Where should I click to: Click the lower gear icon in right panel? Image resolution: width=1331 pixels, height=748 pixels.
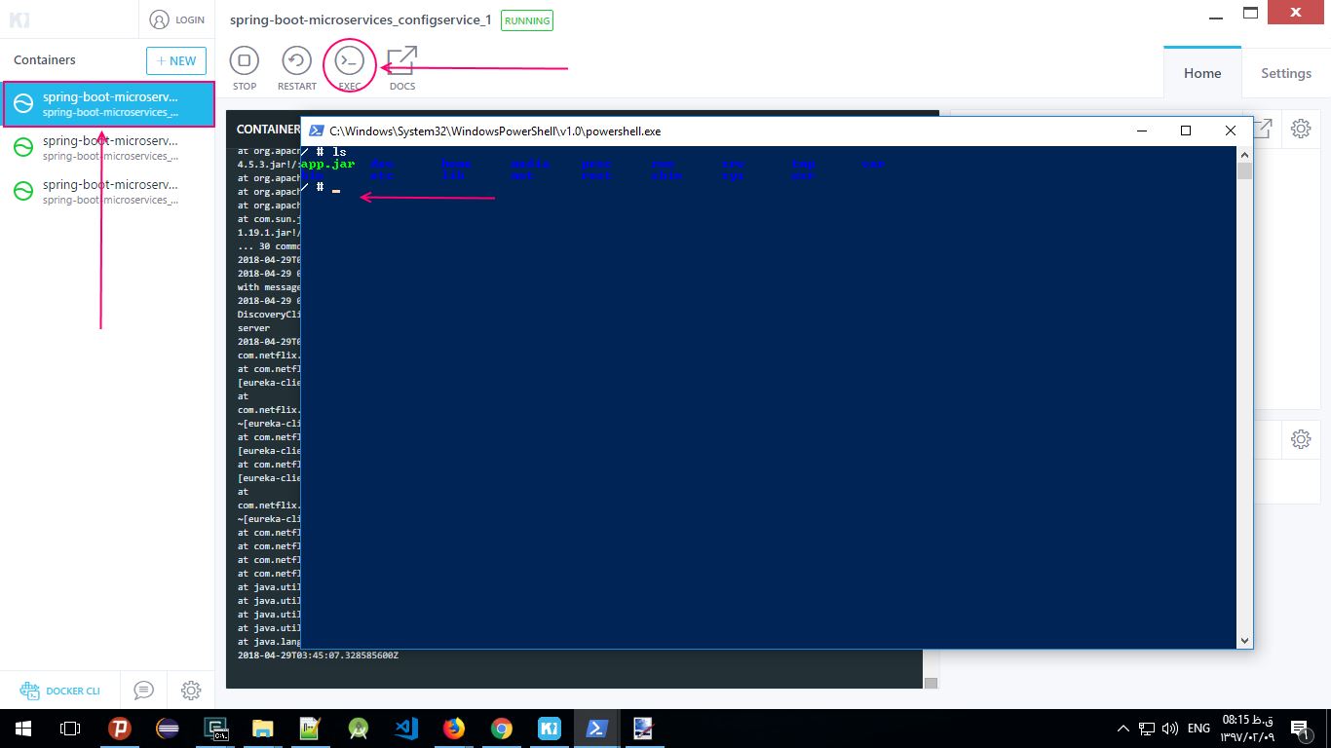[x=1301, y=439]
